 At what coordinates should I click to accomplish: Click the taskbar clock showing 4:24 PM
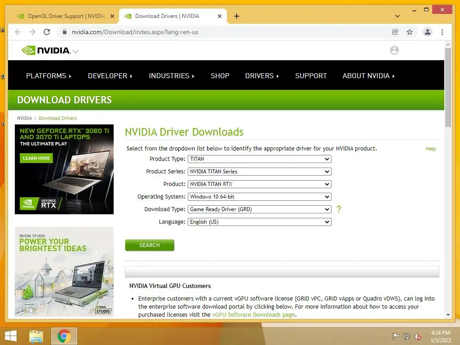pyautogui.click(x=440, y=336)
